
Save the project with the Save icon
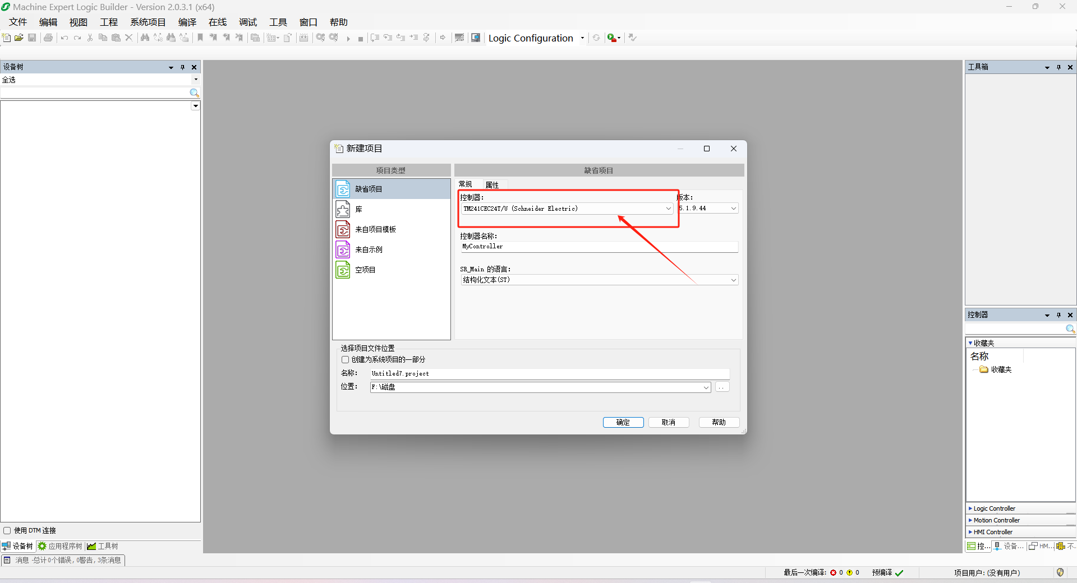coord(32,38)
